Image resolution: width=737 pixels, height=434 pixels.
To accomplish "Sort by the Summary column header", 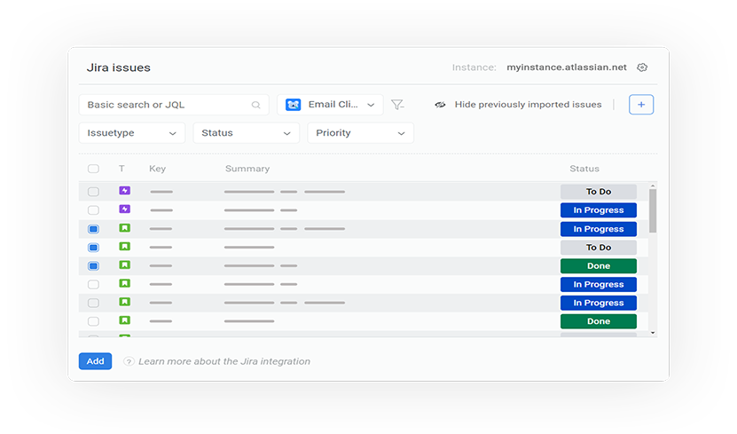I will (247, 169).
